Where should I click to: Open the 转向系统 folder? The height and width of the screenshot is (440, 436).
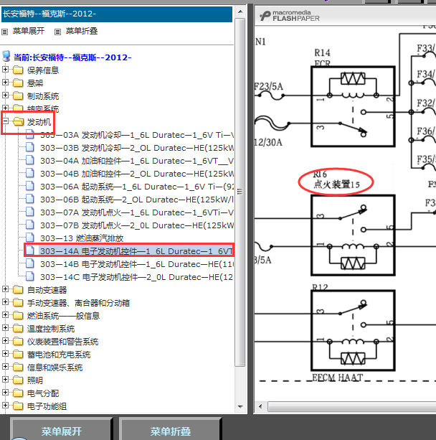click(43, 109)
